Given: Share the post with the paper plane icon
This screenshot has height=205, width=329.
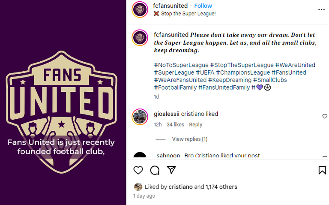Looking at the screenshot, I should point(171,170).
